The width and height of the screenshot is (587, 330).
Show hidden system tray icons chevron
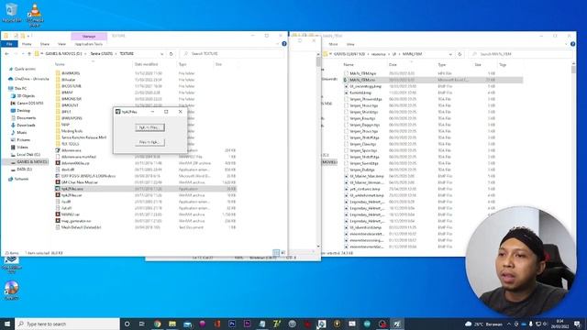(x=509, y=324)
